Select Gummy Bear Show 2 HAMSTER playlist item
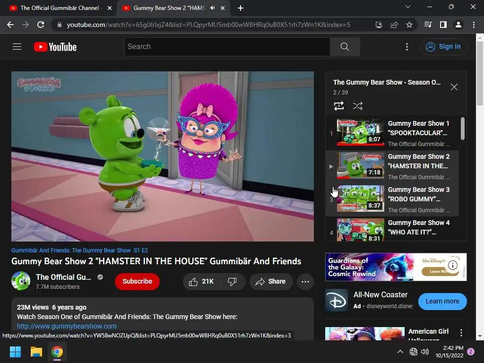The image size is (484, 363). 392,166
